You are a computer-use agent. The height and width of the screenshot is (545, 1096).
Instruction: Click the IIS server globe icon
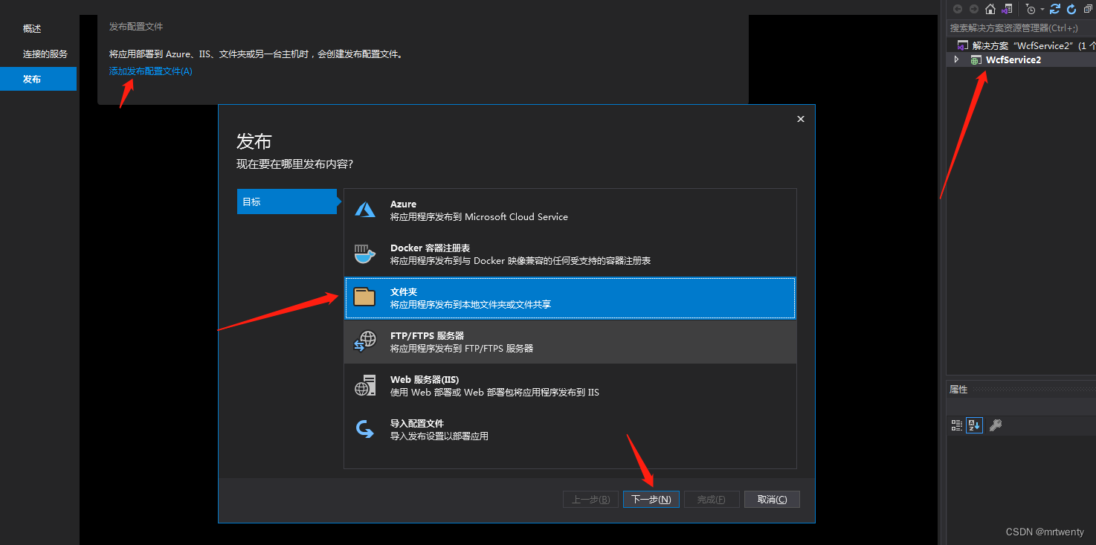coord(365,385)
